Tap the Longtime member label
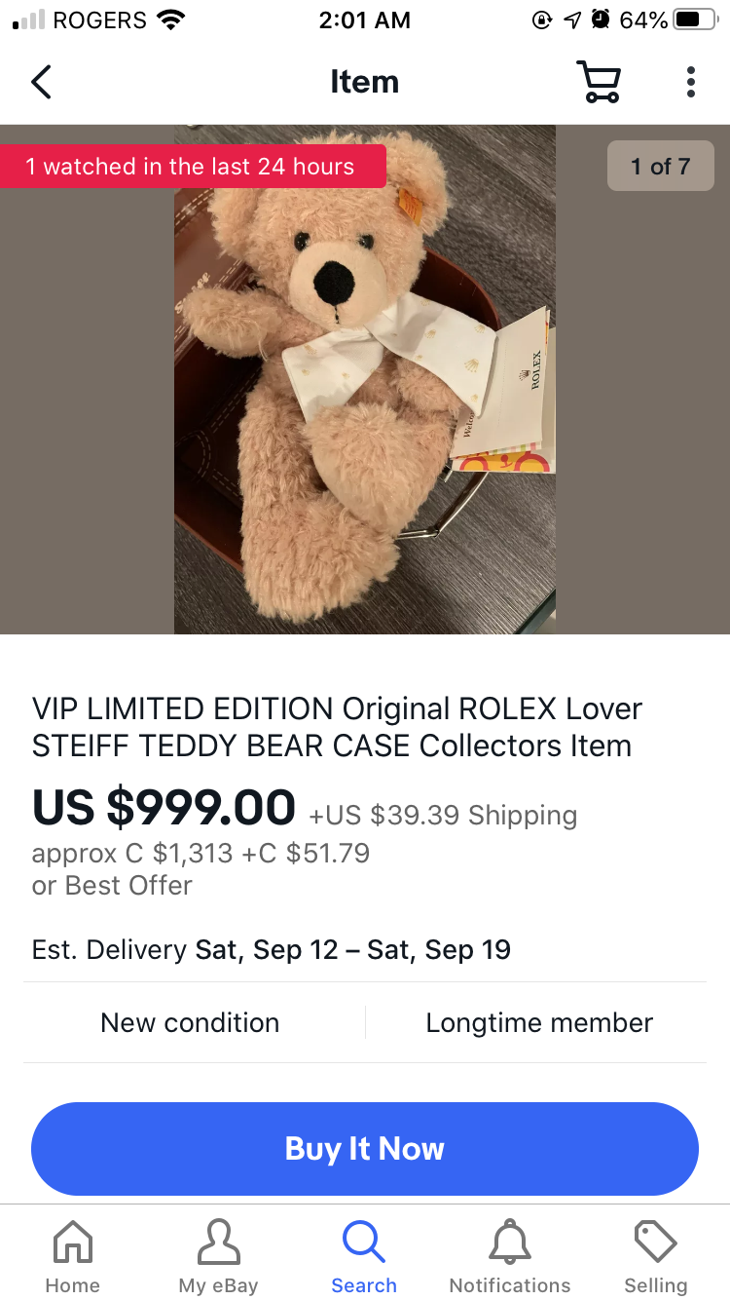This screenshot has width=730, height=1300. point(538,1022)
